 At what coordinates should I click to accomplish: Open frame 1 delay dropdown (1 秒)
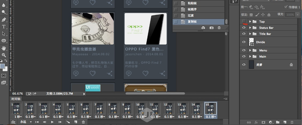(x=18, y=117)
